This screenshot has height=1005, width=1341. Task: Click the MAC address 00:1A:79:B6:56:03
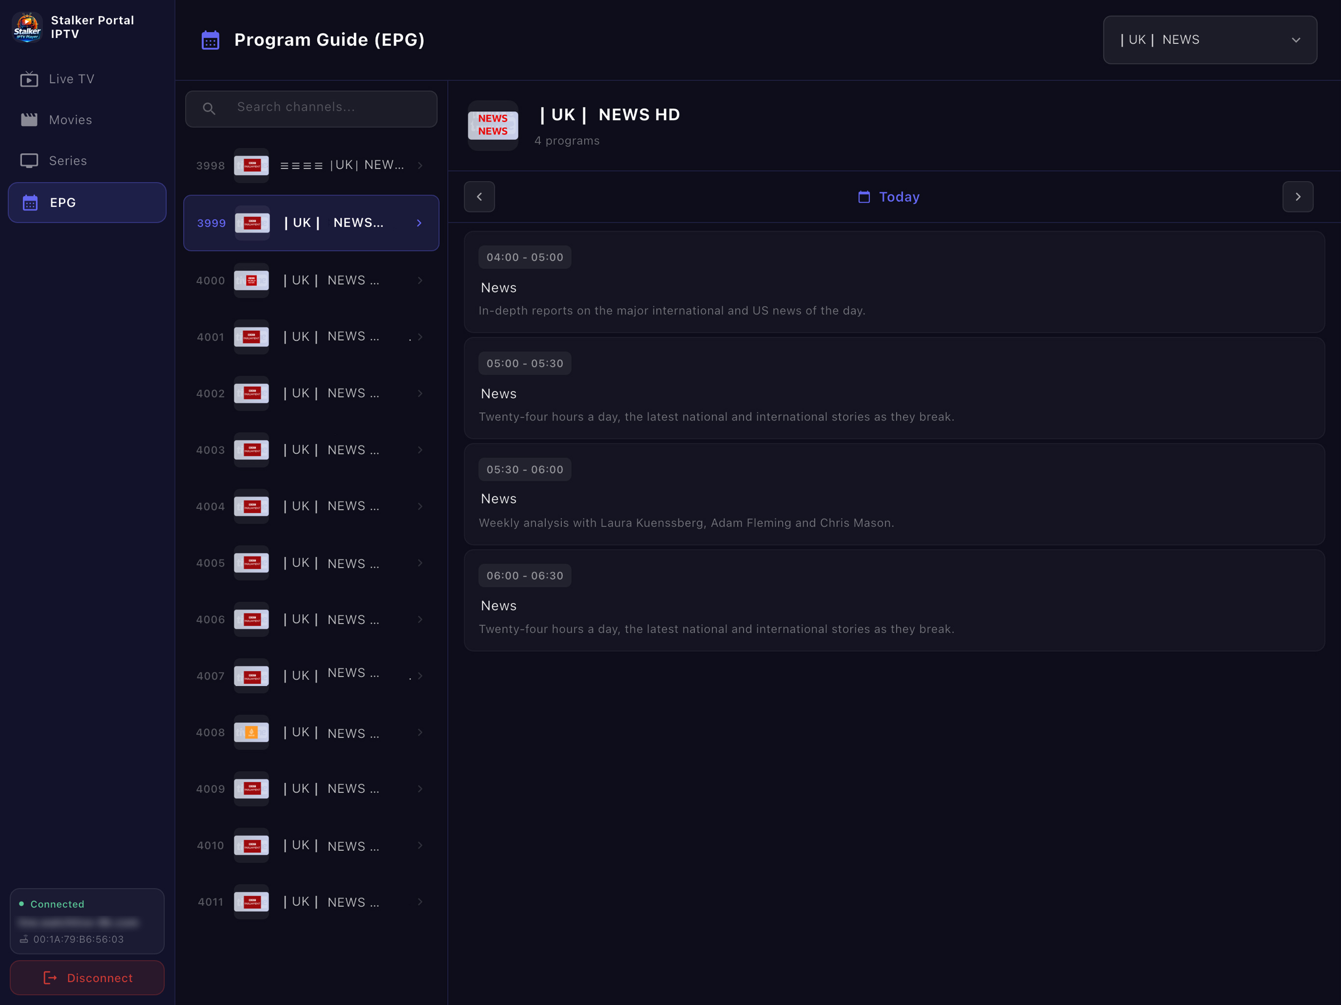tap(78, 940)
